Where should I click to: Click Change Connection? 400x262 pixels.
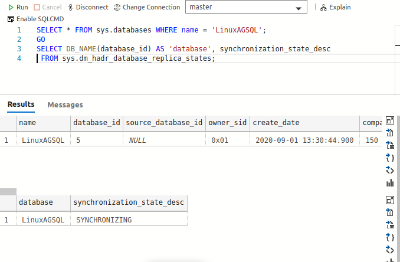[147, 7]
